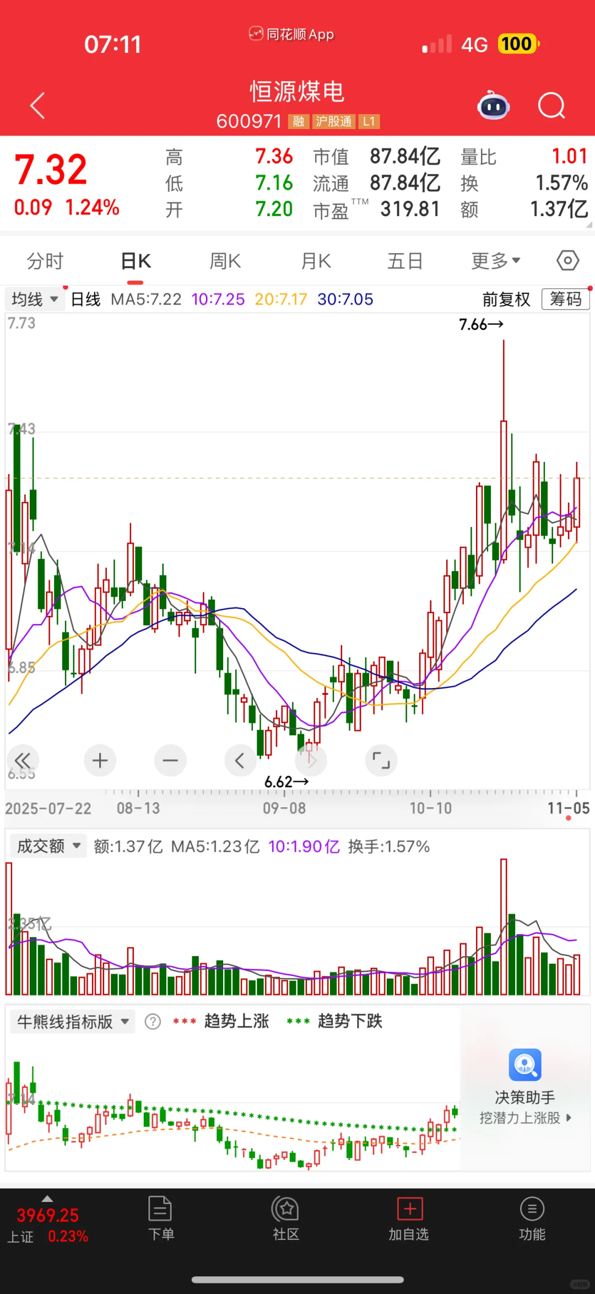Tap the 趋势下跌 legend label
This screenshot has height=1294, width=595.
click(350, 1021)
